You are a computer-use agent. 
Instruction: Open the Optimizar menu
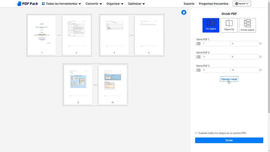136,4
